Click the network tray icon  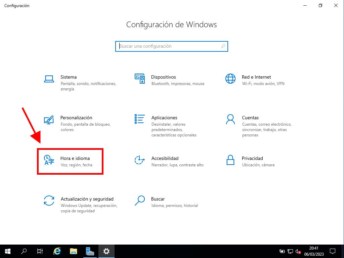click(290, 251)
